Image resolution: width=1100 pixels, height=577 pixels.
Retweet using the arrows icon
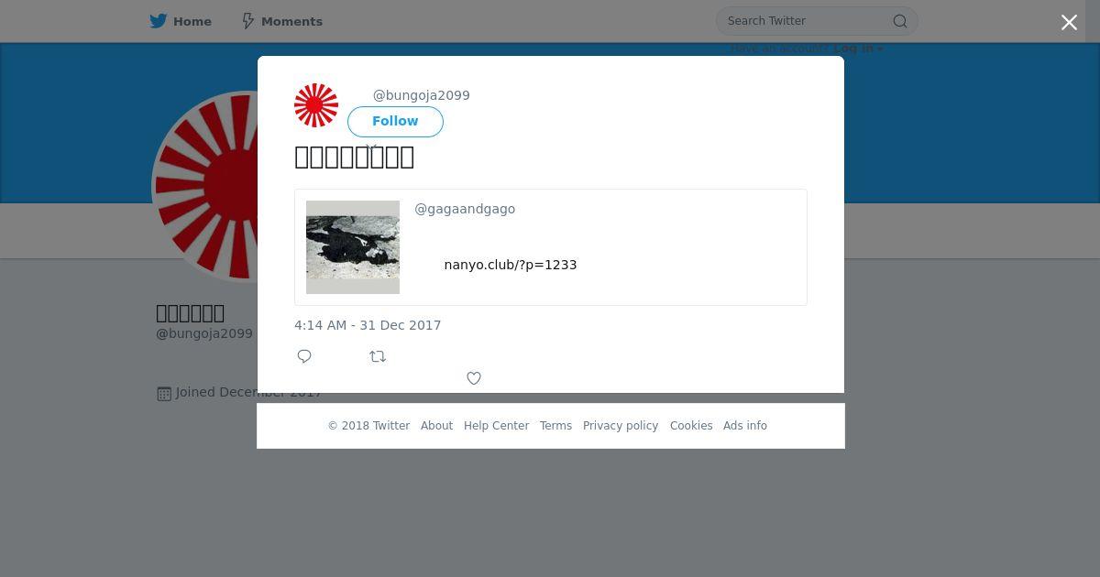click(x=378, y=356)
